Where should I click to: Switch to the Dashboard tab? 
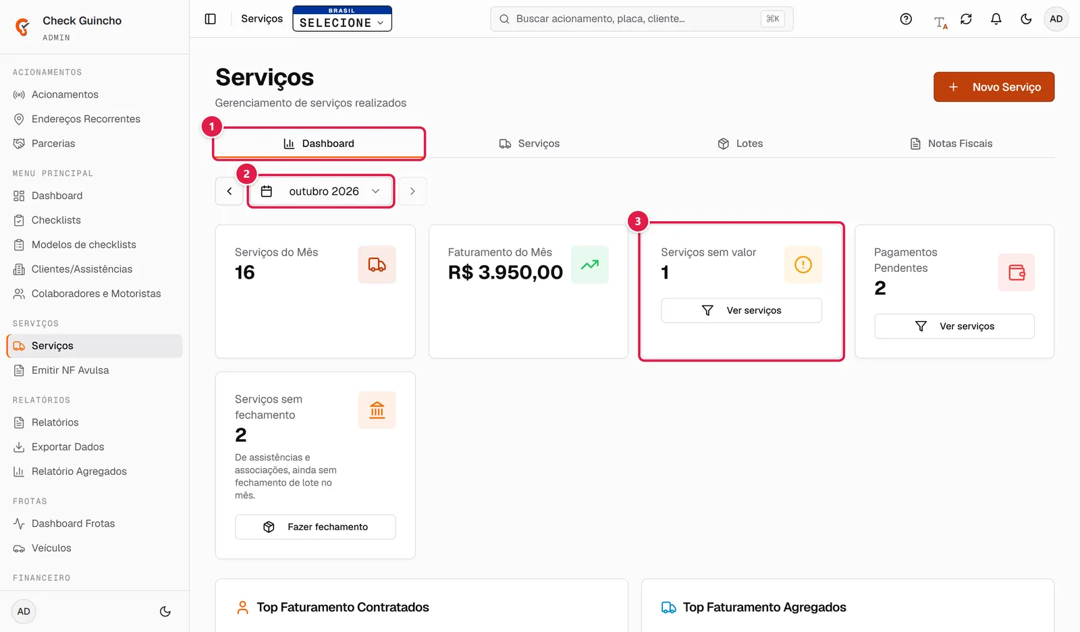click(x=319, y=144)
